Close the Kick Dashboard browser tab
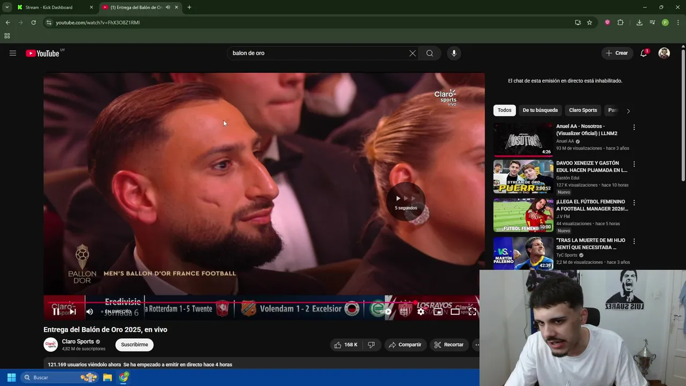This screenshot has width=686, height=386. pos(91,8)
